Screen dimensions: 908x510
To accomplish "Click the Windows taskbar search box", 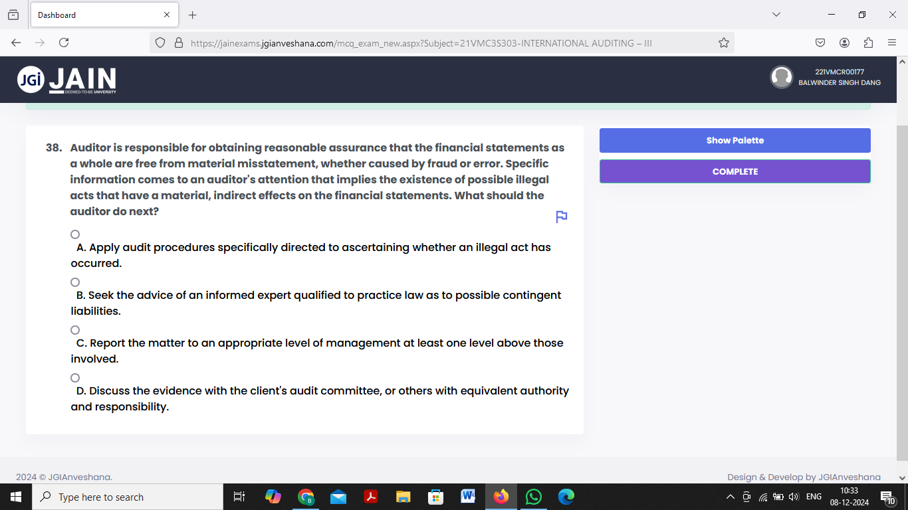I will click(128, 497).
